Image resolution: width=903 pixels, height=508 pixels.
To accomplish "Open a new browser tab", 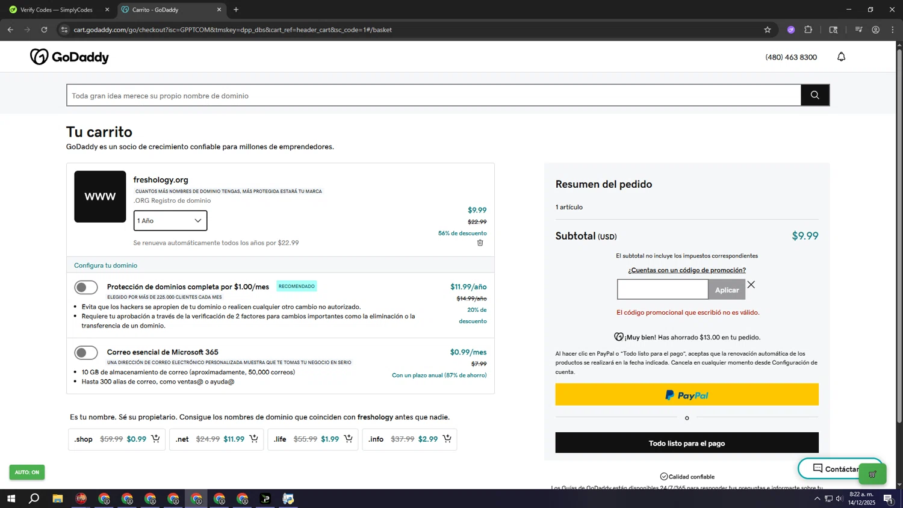I will 236,10.
